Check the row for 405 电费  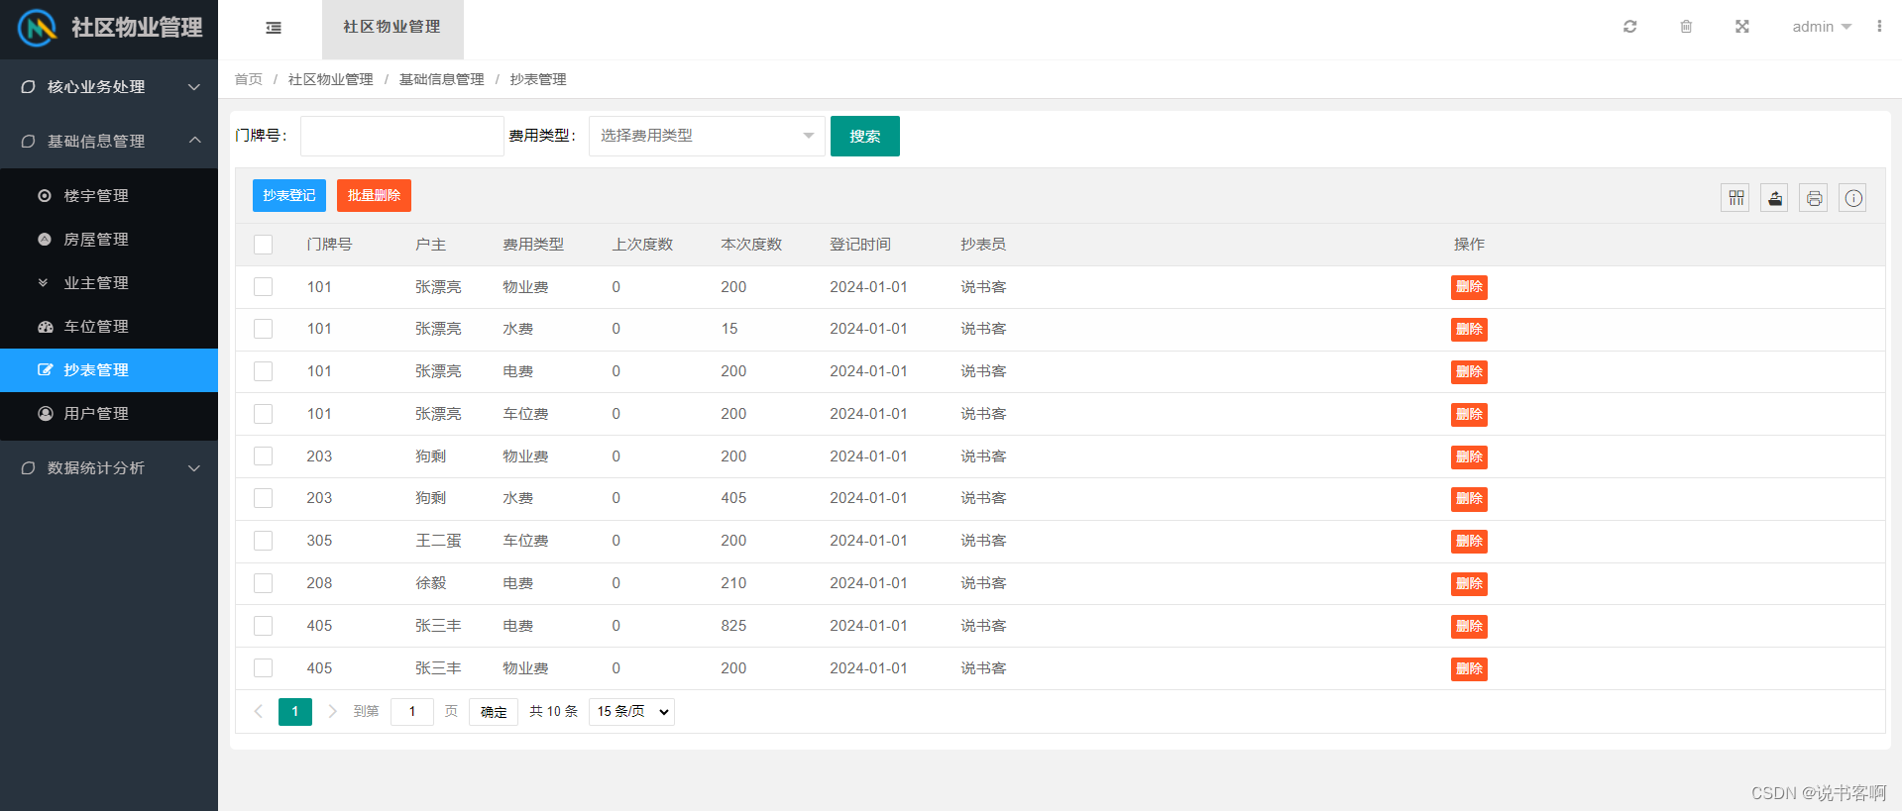coord(263,626)
